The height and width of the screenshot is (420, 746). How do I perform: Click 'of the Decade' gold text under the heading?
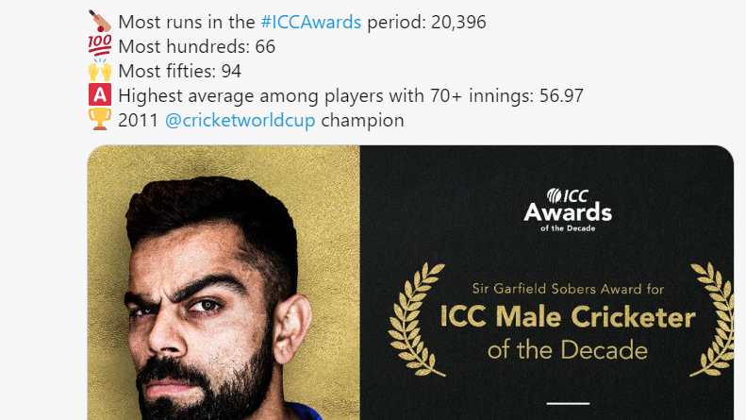[x=567, y=350]
